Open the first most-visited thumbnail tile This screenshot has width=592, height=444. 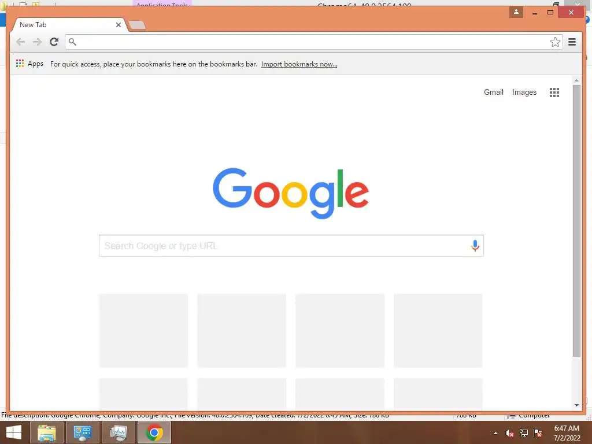143,330
